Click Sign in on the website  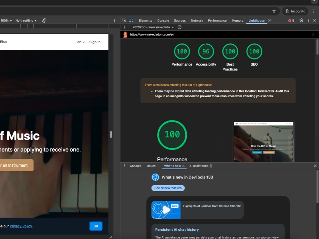click(95, 42)
